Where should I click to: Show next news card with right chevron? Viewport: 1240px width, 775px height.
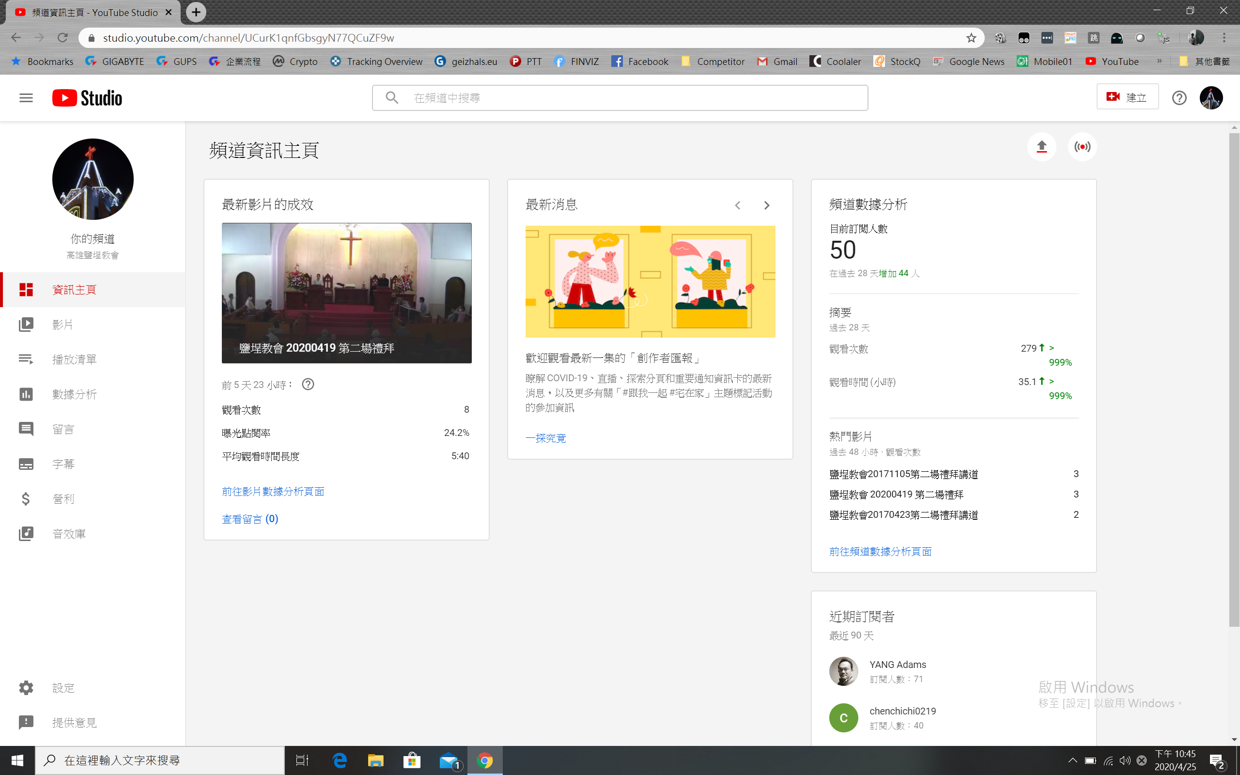pyautogui.click(x=767, y=205)
